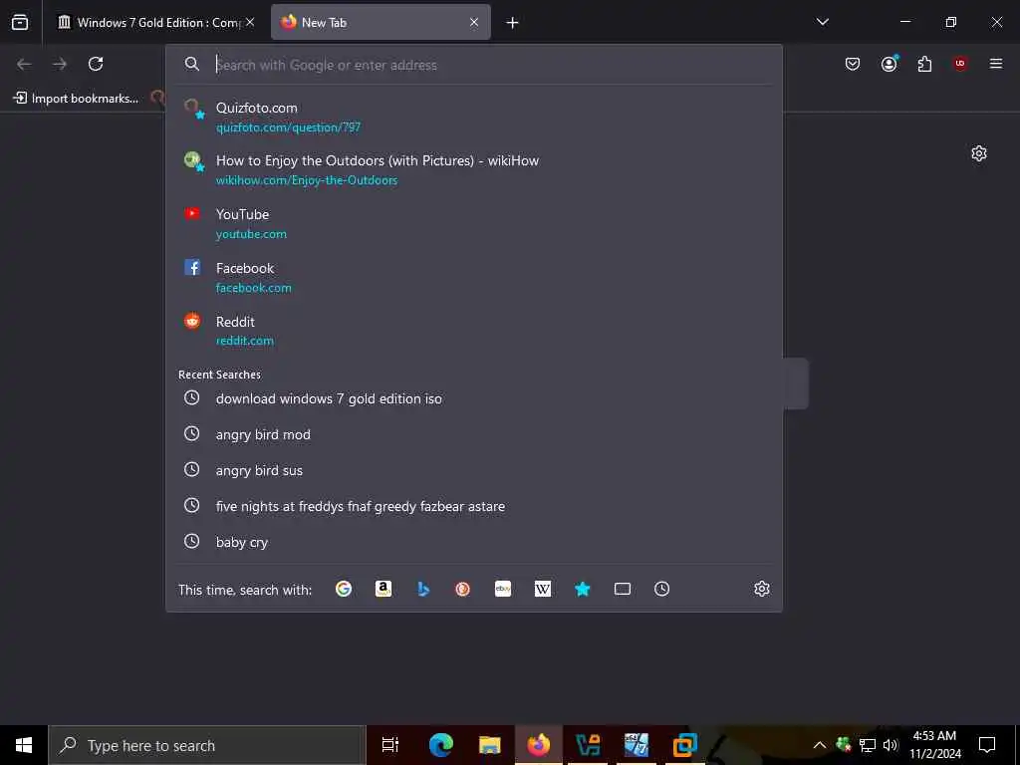This screenshot has height=765, width=1020.
Task: Open a new tab with plus button
Action: tap(513, 23)
